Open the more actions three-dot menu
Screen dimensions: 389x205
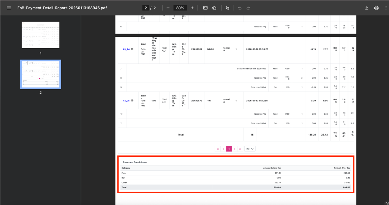pos(385,8)
